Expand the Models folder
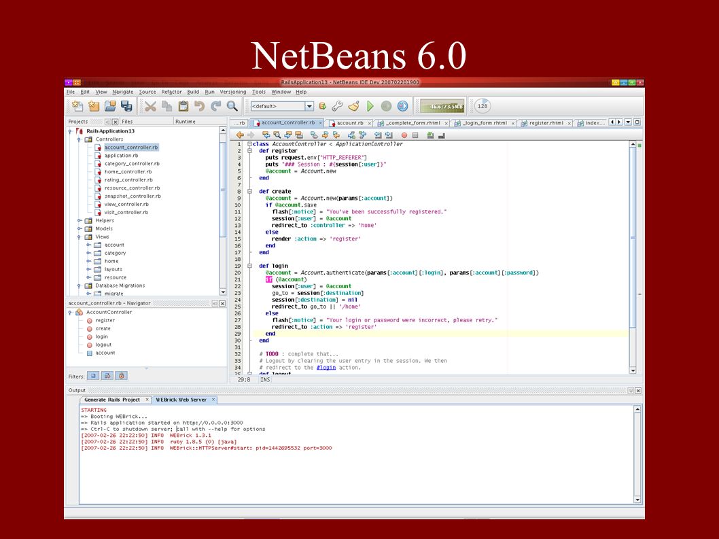Screen dimensions: 719x539 click(80, 228)
